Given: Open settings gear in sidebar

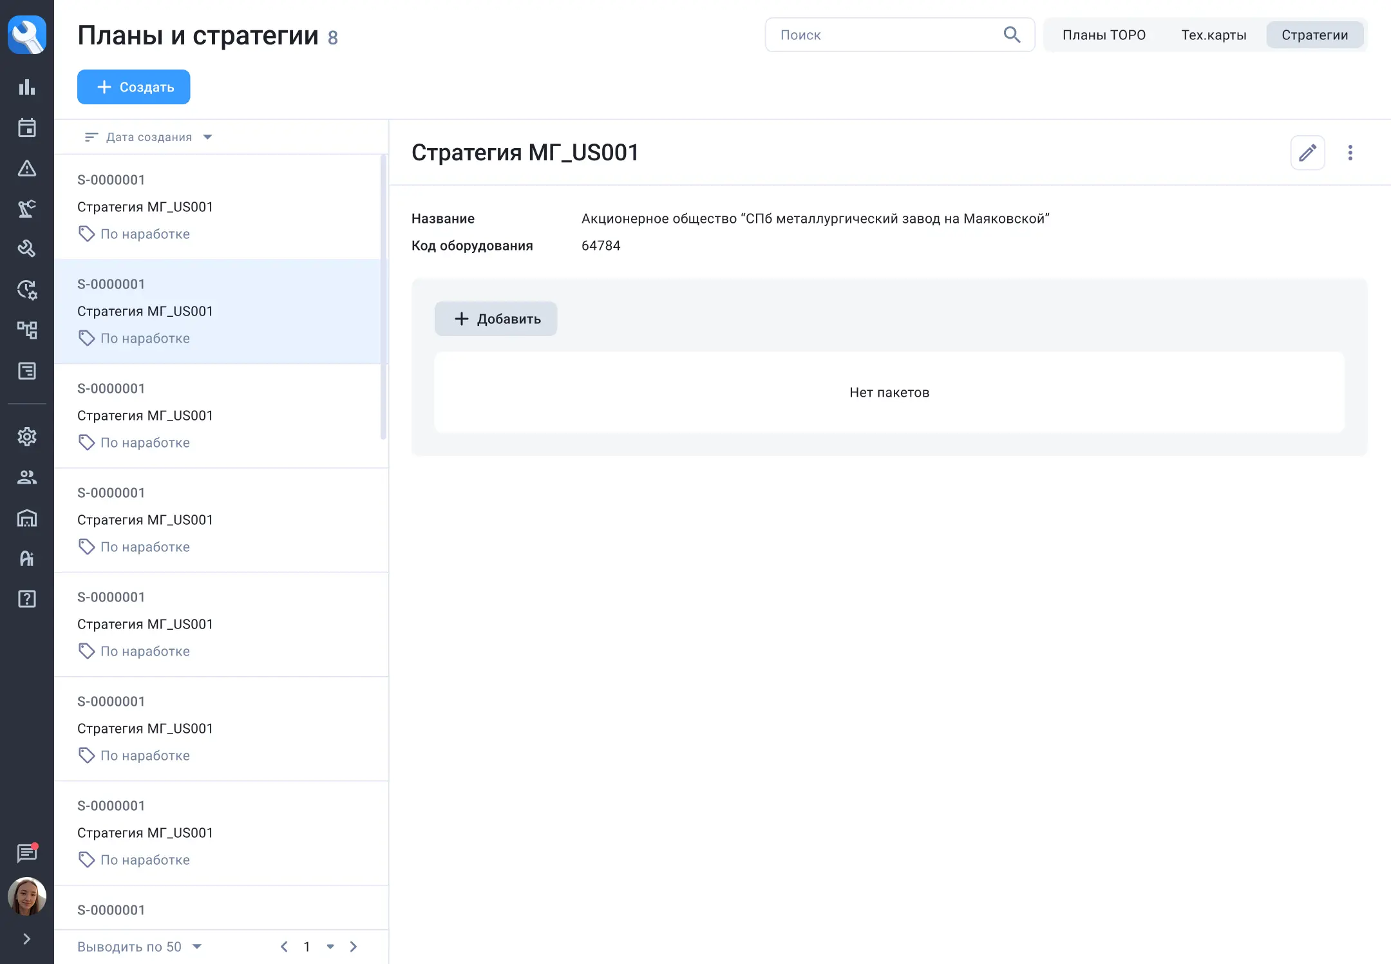Looking at the screenshot, I should [x=26, y=437].
